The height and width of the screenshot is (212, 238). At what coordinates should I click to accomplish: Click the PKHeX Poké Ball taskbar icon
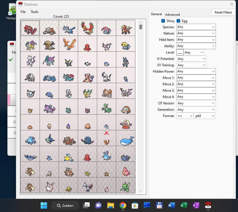point(208,205)
